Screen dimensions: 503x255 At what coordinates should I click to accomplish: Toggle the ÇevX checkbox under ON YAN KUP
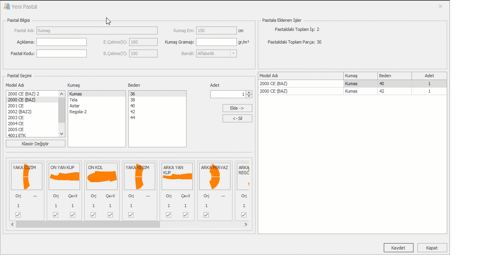coord(72,215)
